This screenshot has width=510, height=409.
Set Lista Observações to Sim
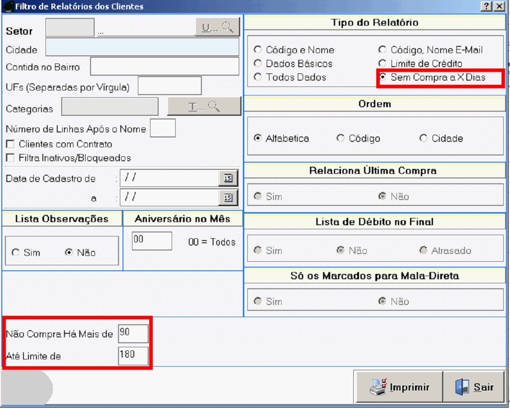pos(16,253)
